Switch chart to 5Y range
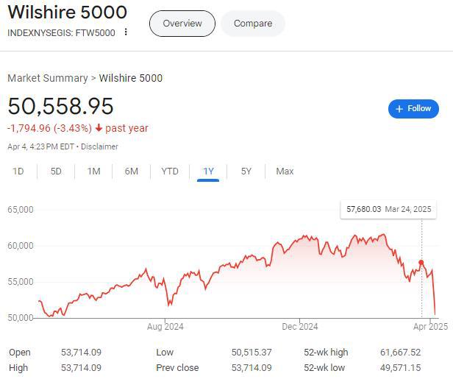This screenshot has width=453, height=382. [x=246, y=171]
